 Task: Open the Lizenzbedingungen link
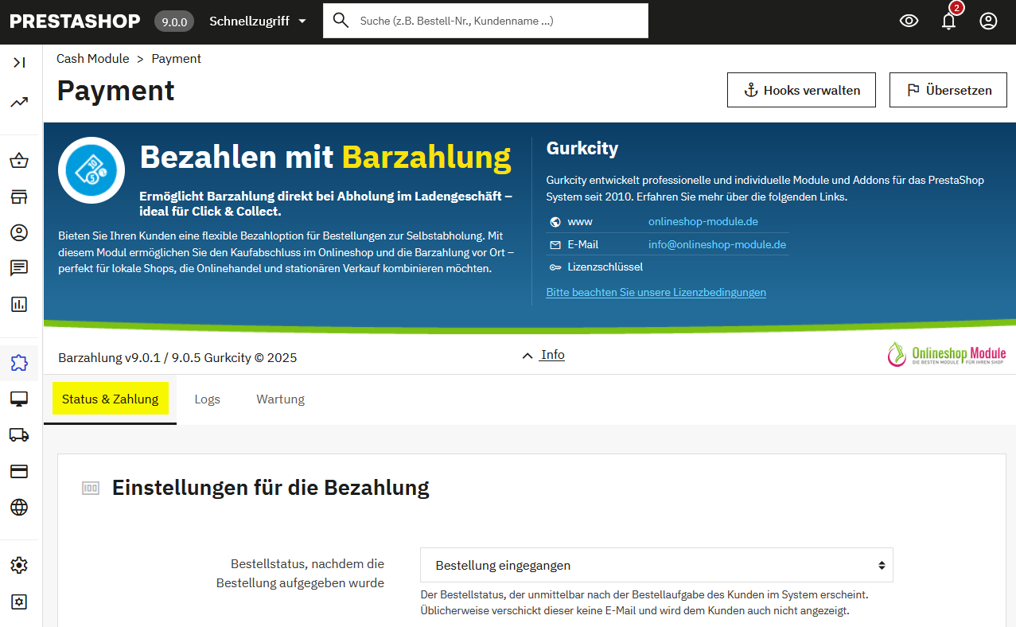656,292
